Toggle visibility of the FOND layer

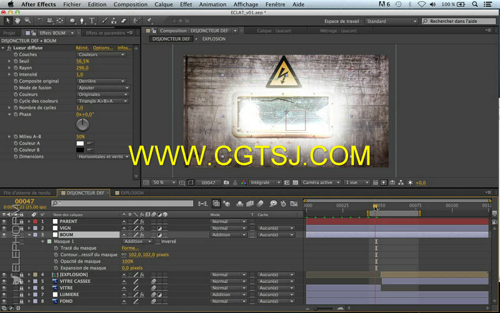(x=4, y=301)
